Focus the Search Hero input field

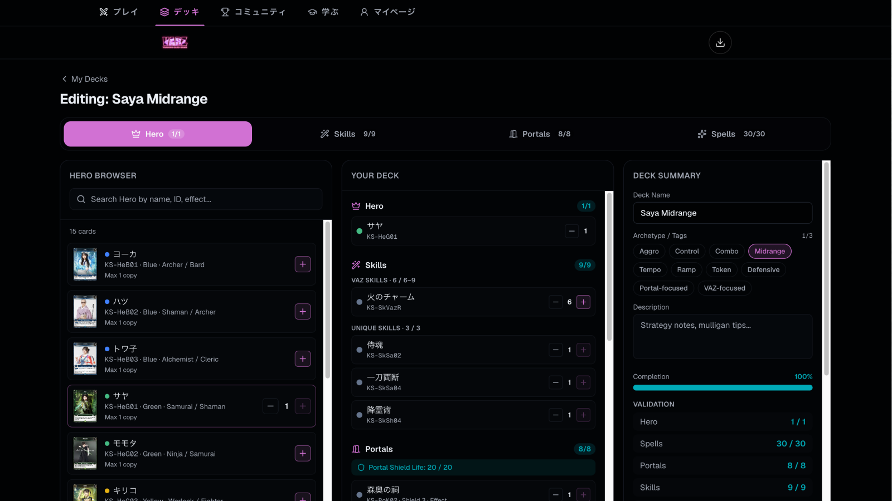point(196,199)
